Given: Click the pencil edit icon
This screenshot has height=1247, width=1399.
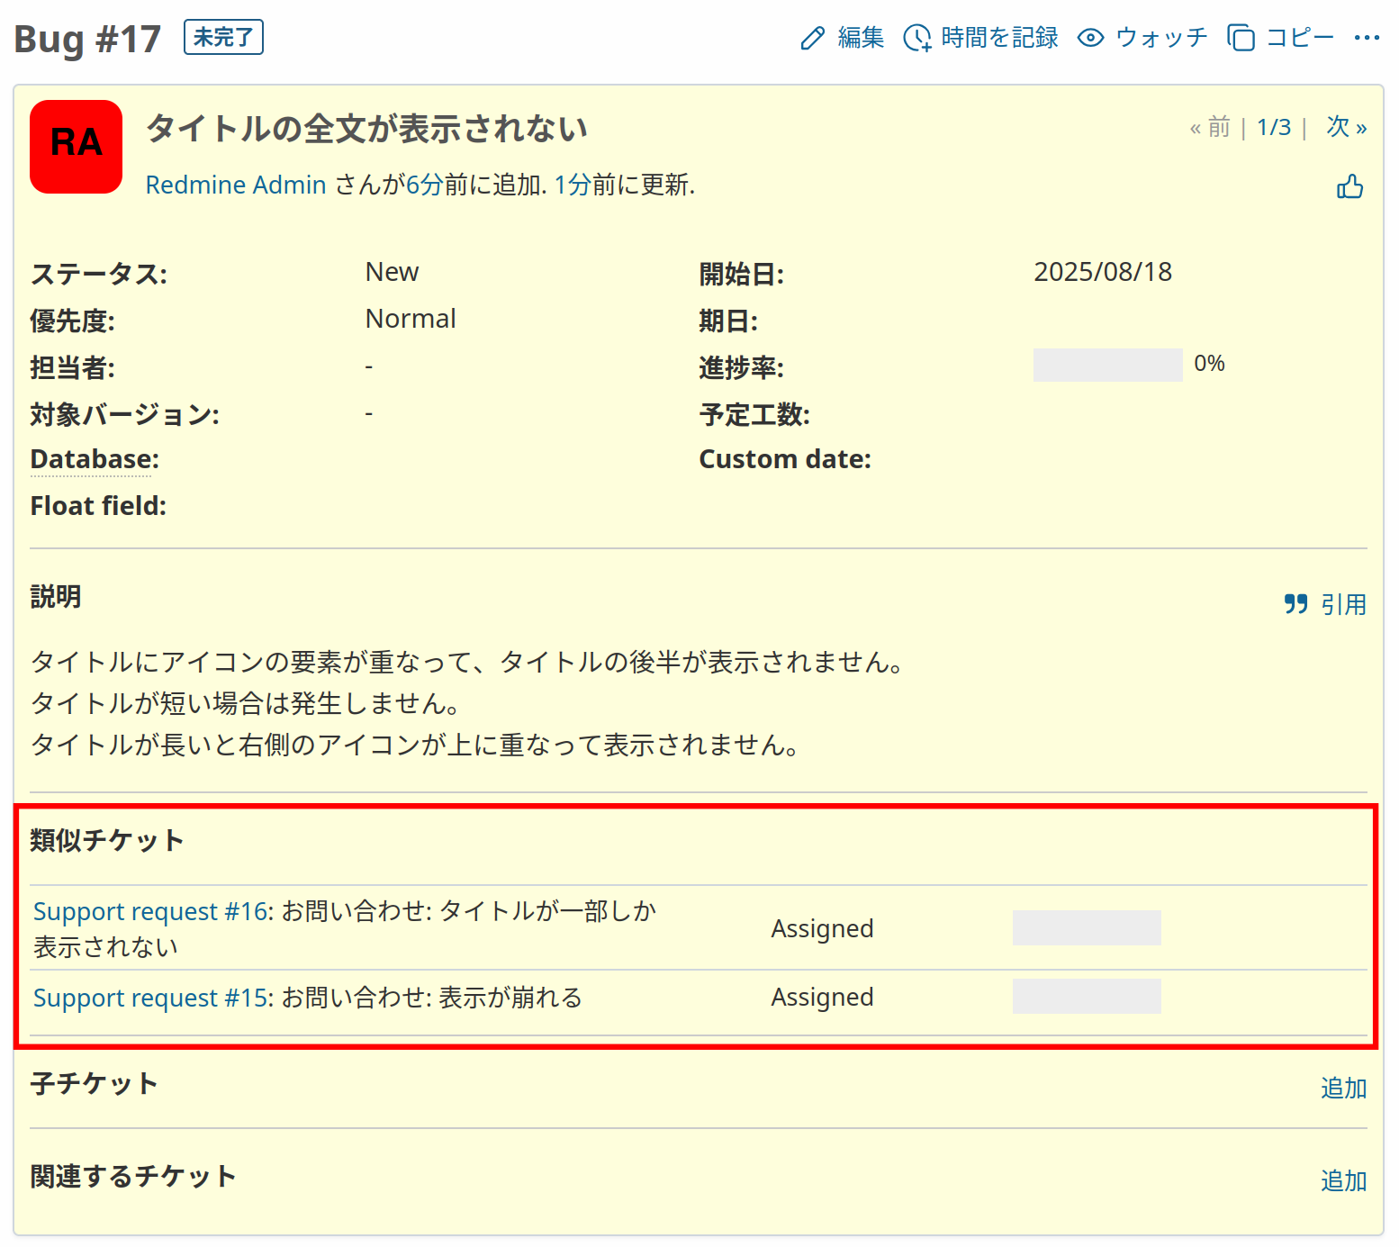Looking at the screenshot, I should (x=812, y=38).
